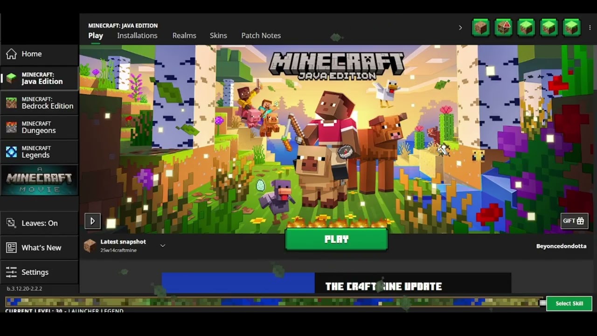The width and height of the screenshot is (597, 336).
Task: Click the banner animation play arrow
Action: pyautogui.click(x=92, y=221)
